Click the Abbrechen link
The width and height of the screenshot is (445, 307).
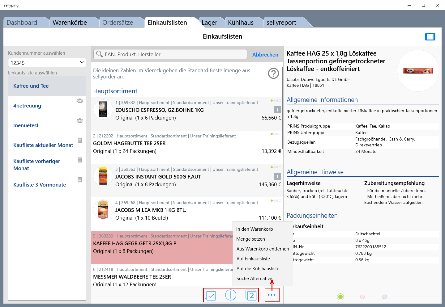pos(265,55)
